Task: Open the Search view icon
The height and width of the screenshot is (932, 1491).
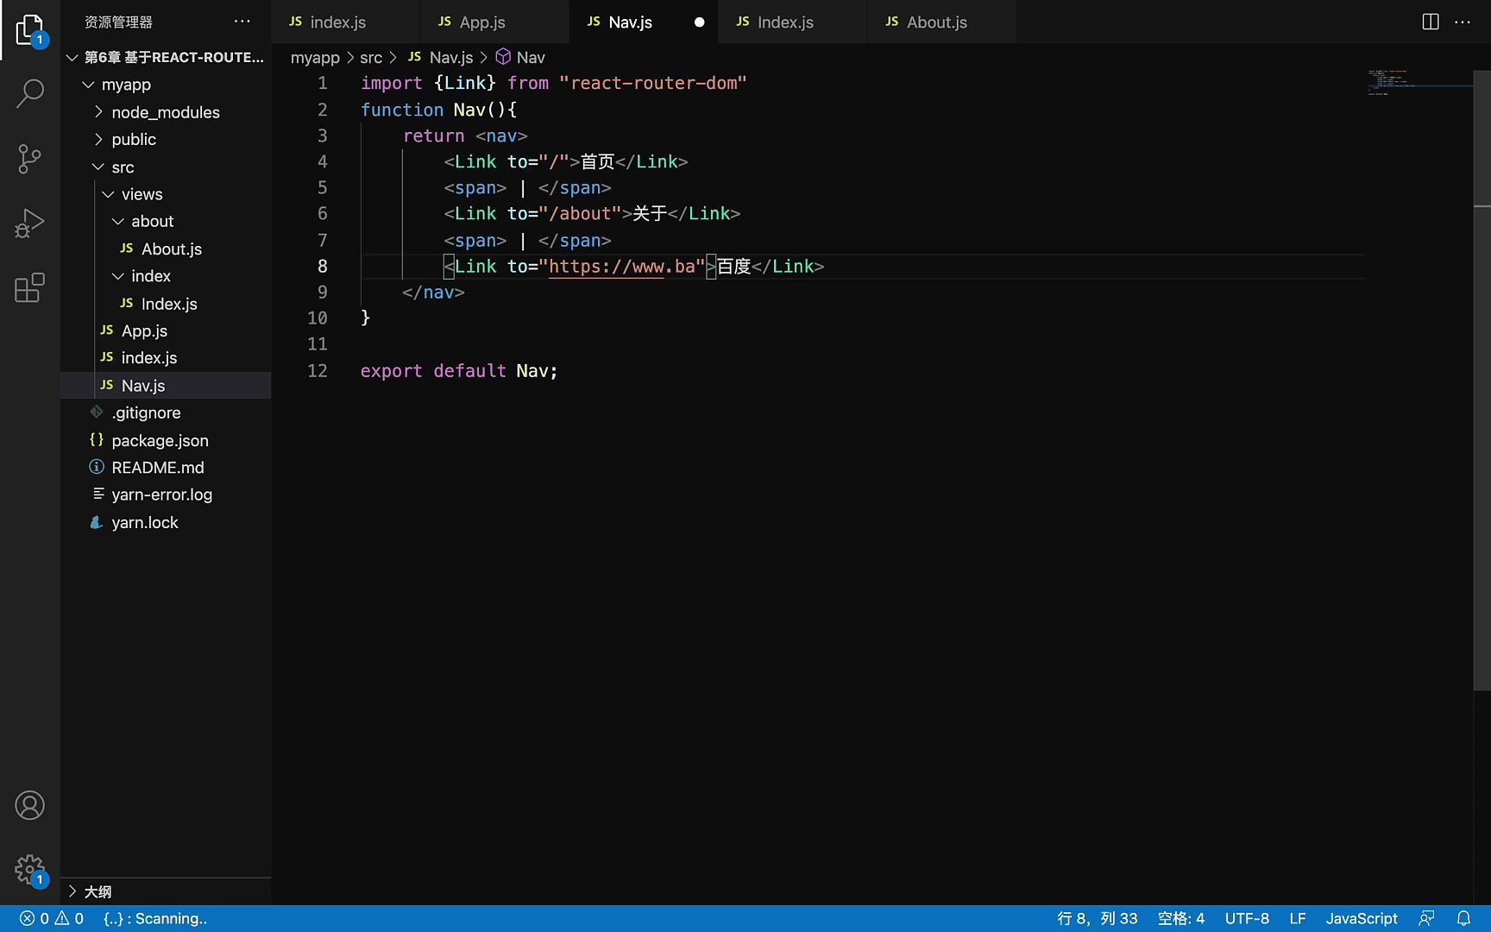Action: pos(29,93)
